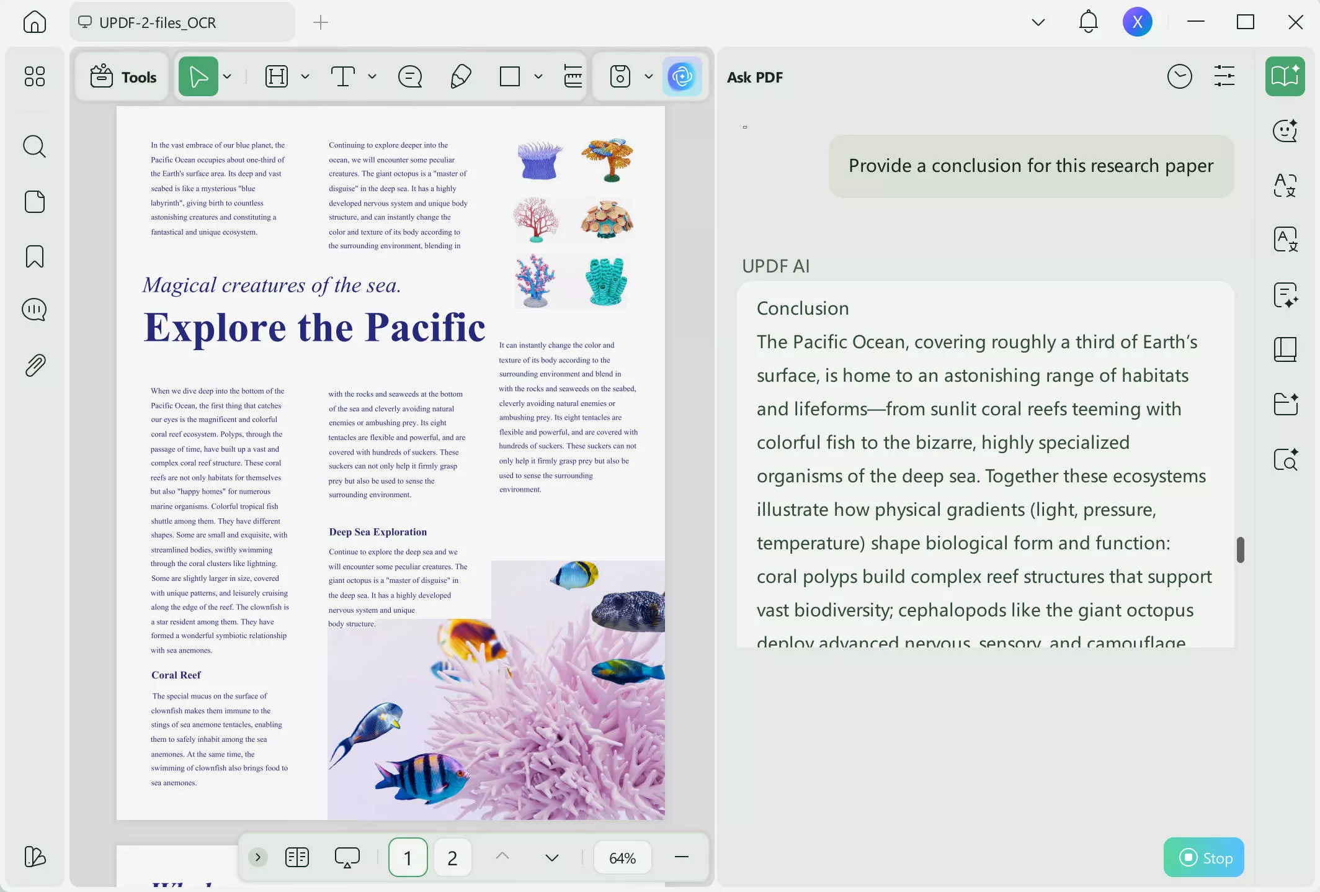Open the zoom level 64% dropdown
This screenshot has width=1320, height=892.
[622, 858]
